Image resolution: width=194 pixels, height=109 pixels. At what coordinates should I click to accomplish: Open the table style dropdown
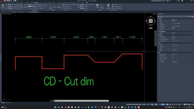pyautogui.click(x=87, y=5)
